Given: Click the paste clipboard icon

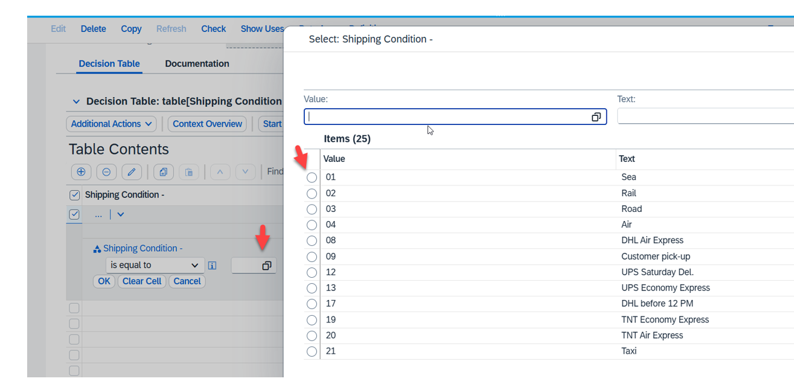Looking at the screenshot, I should (x=188, y=172).
